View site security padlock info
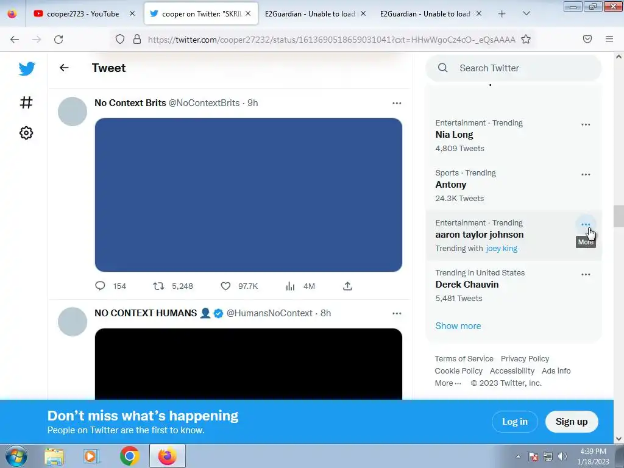 click(137, 39)
